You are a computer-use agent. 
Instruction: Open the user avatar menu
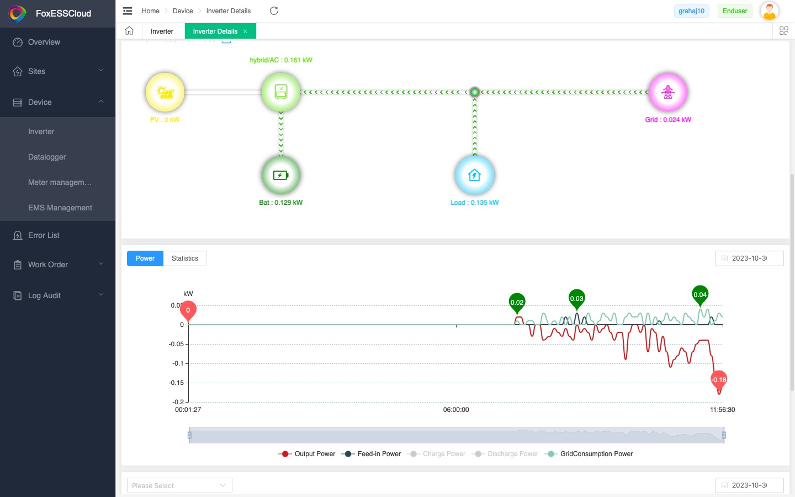tap(769, 11)
